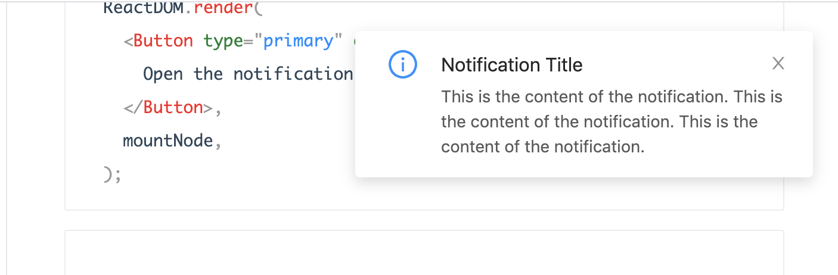
Task: Click the second line of notification content
Action: coord(599,122)
